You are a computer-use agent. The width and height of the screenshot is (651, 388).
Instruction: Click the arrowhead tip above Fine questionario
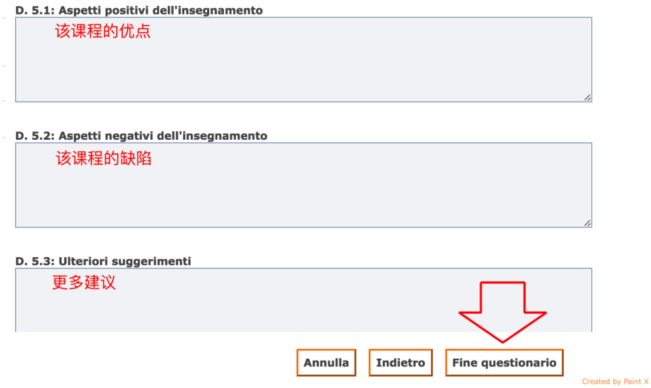pos(503,341)
